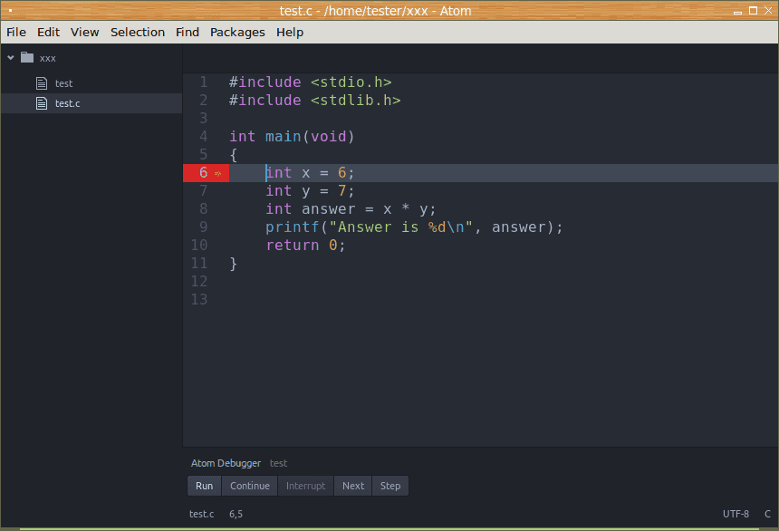
Task: Click the answer variable on line 8
Action: tap(329, 208)
